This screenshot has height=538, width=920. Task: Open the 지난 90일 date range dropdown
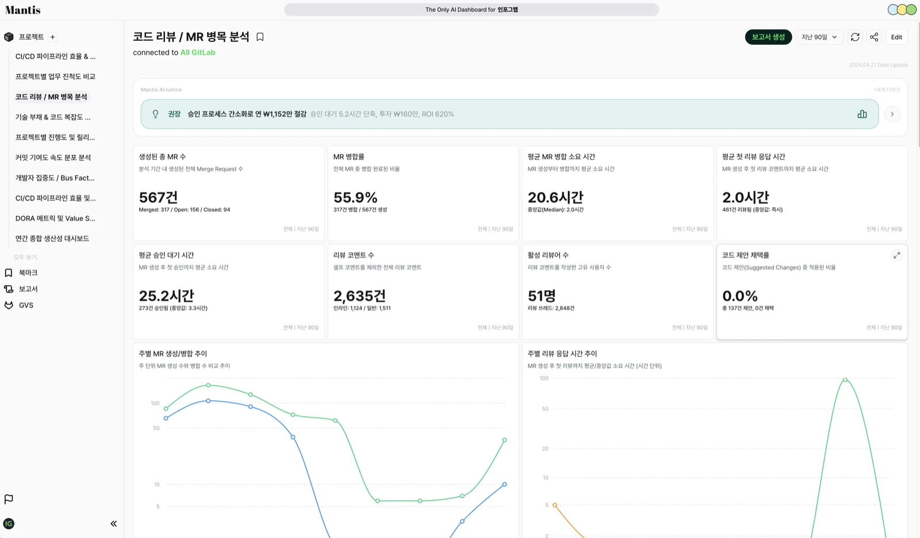819,37
